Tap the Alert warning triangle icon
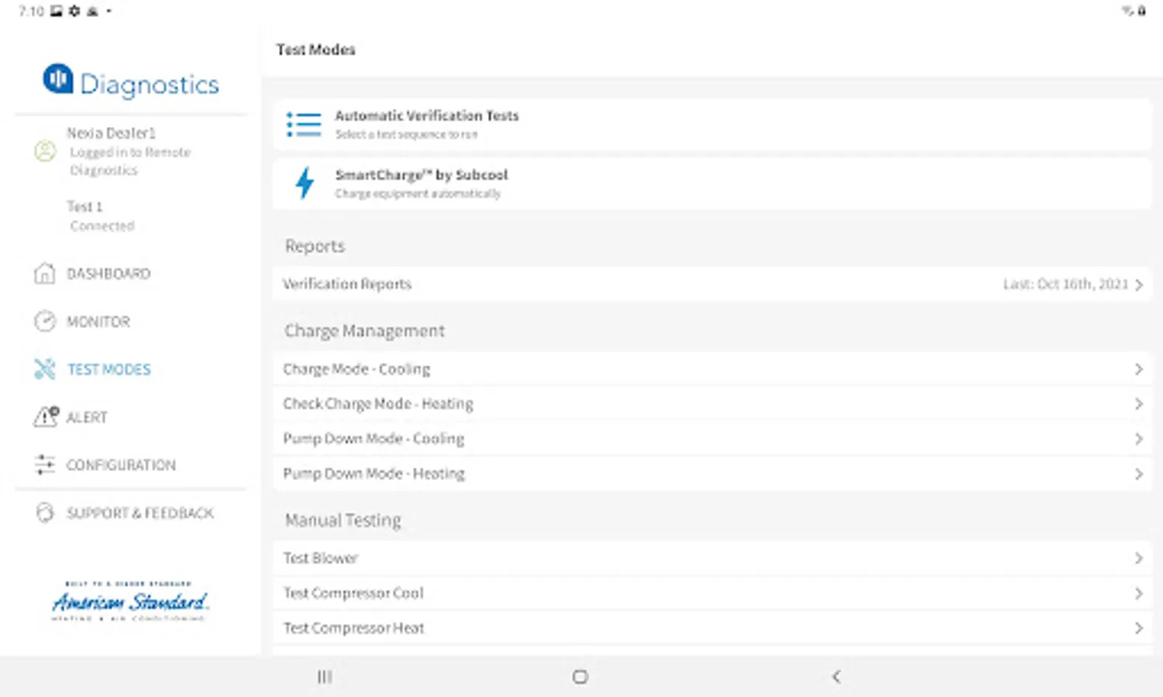Viewport: 1163px width, 697px height. tap(46, 417)
